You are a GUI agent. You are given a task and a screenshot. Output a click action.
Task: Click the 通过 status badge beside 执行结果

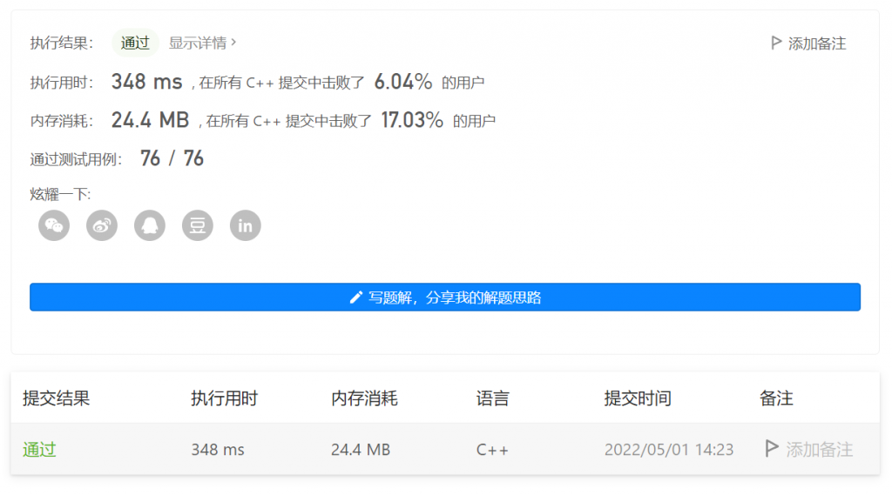tap(135, 43)
